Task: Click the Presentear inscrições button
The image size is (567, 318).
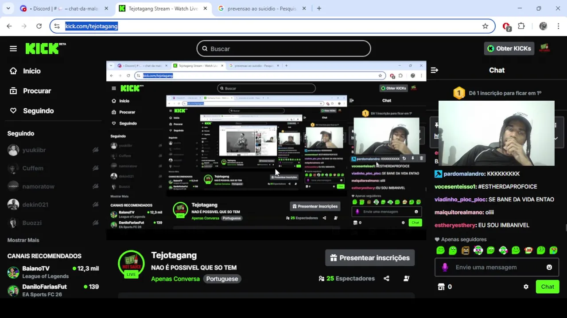Action: click(370, 258)
